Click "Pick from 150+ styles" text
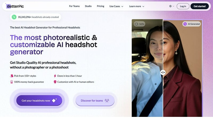 pyautogui.click(x=25, y=76)
